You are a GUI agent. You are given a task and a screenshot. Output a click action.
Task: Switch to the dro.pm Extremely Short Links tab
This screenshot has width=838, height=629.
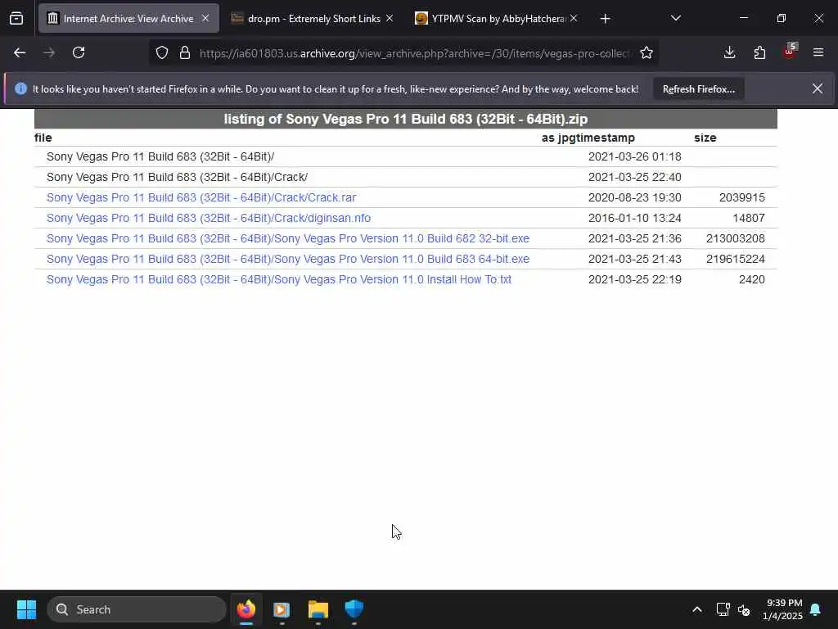(x=313, y=18)
